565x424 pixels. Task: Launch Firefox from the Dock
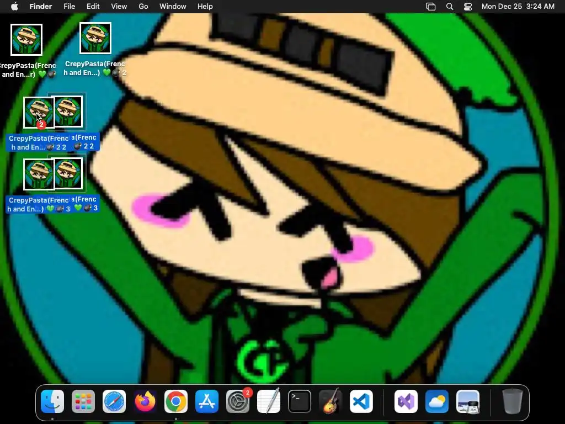point(145,401)
